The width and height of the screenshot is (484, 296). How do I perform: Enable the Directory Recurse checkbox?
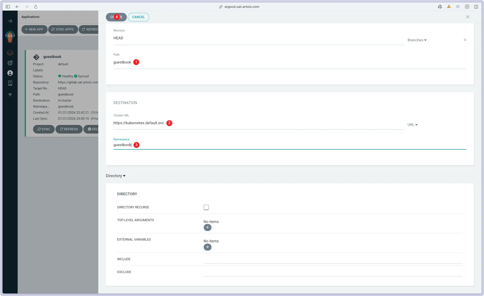tap(206, 207)
